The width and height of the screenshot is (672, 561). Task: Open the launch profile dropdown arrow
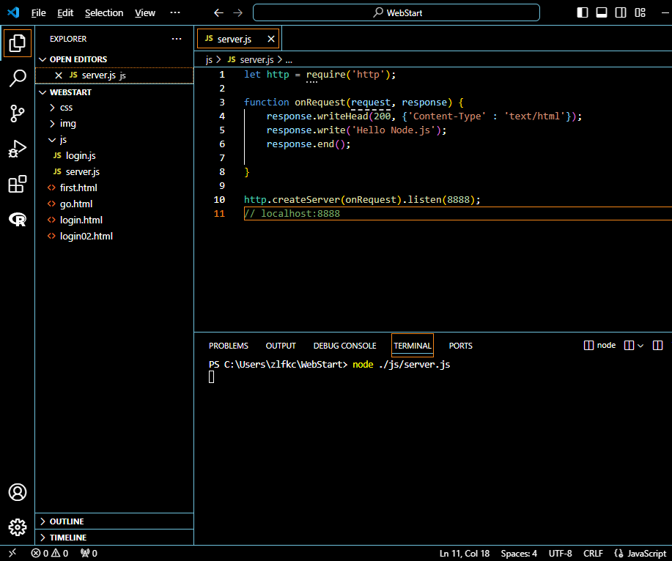tap(640, 346)
